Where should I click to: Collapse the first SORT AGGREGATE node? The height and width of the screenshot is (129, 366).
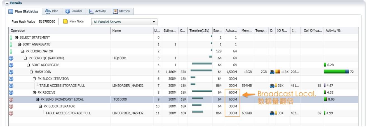[19, 44]
